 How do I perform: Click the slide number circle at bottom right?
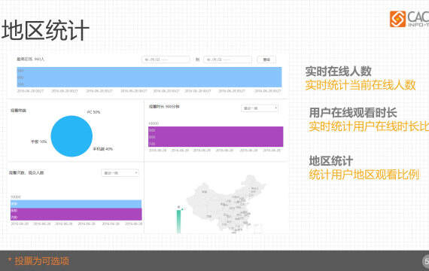point(426,261)
